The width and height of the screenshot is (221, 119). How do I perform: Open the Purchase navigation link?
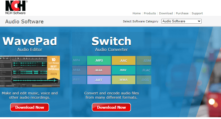point(182,13)
